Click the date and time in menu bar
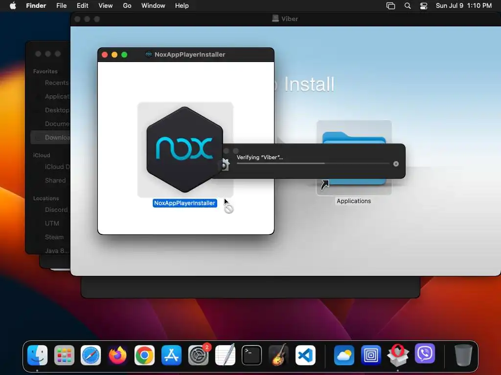This screenshot has width=501, height=375. tap(464, 6)
